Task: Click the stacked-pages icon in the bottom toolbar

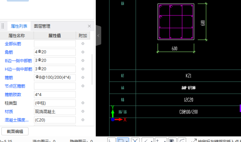Action: click(x=172, y=140)
